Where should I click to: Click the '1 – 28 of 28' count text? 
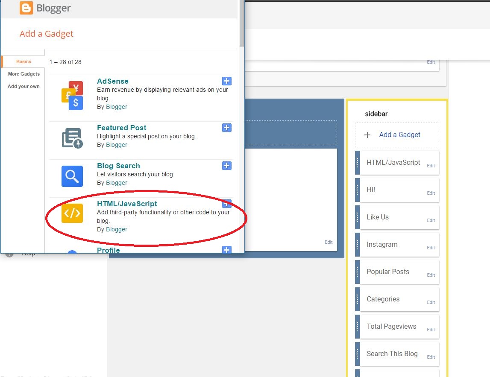coord(65,62)
